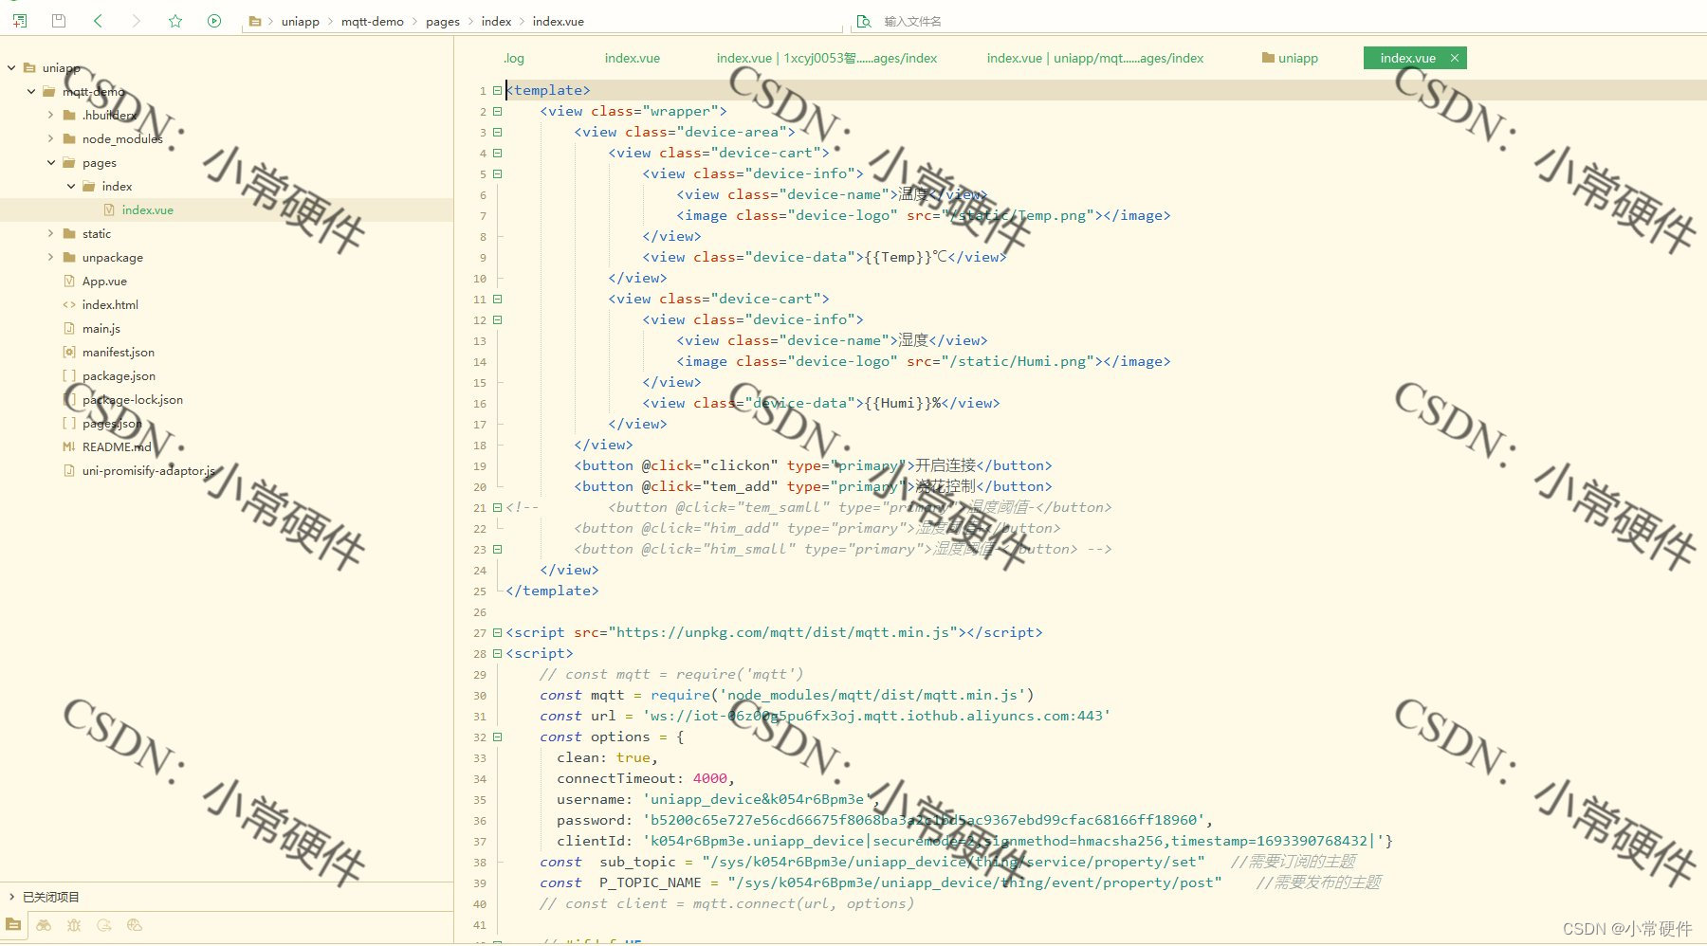This screenshot has width=1707, height=946.
Task: Switch to index.vue 1xcyj0053 tab
Action: click(826, 58)
